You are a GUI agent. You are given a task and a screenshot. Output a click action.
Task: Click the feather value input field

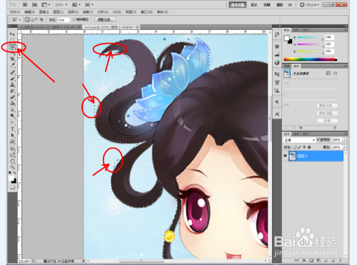click(64, 20)
